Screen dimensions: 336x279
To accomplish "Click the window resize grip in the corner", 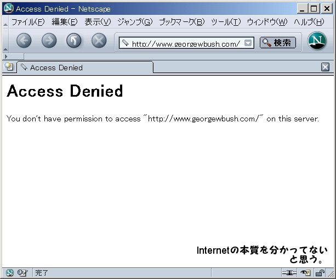I will 331,274.
